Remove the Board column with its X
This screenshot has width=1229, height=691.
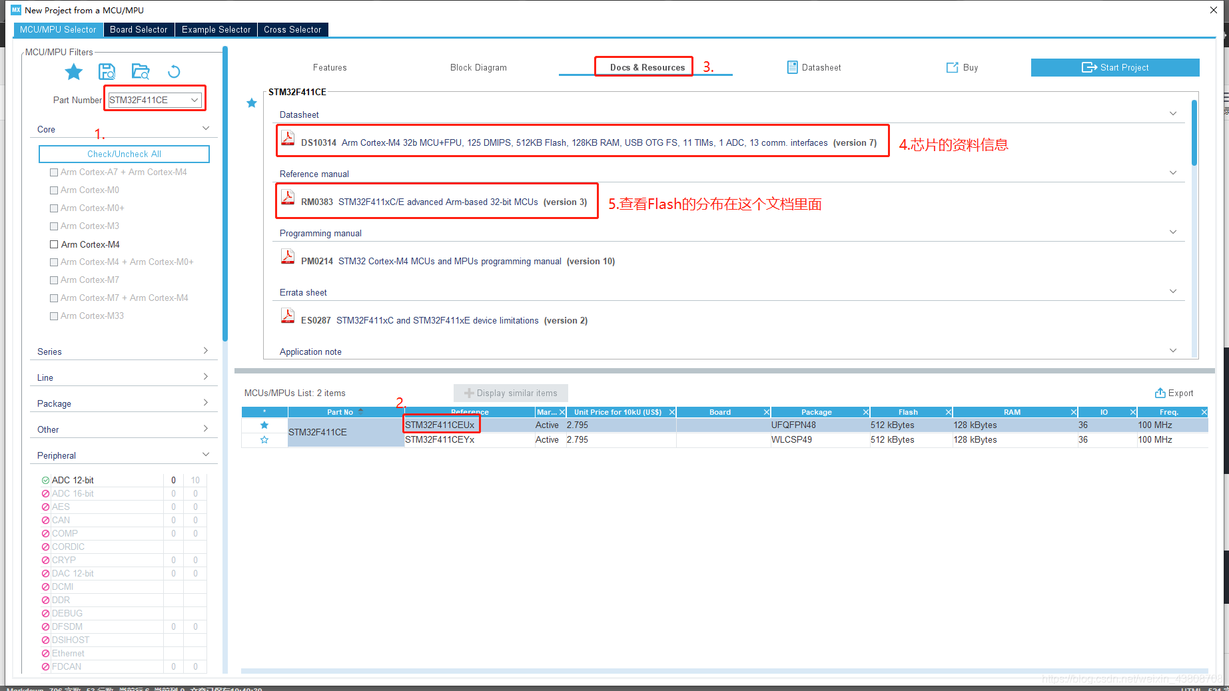(x=767, y=412)
